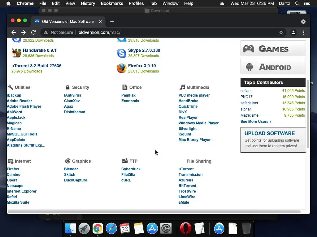Open the Notes app in the Dock

(139, 228)
